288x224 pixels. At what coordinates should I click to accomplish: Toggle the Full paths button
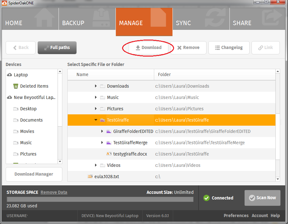click(57, 48)
